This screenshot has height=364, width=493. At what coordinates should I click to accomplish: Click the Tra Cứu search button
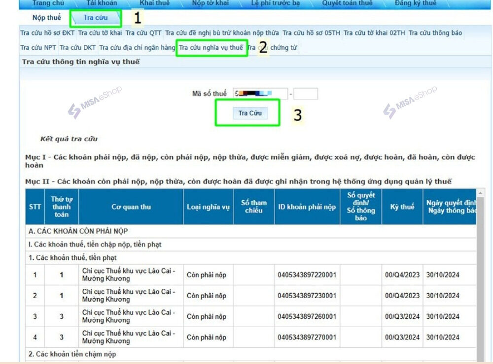tap(250, 113)
